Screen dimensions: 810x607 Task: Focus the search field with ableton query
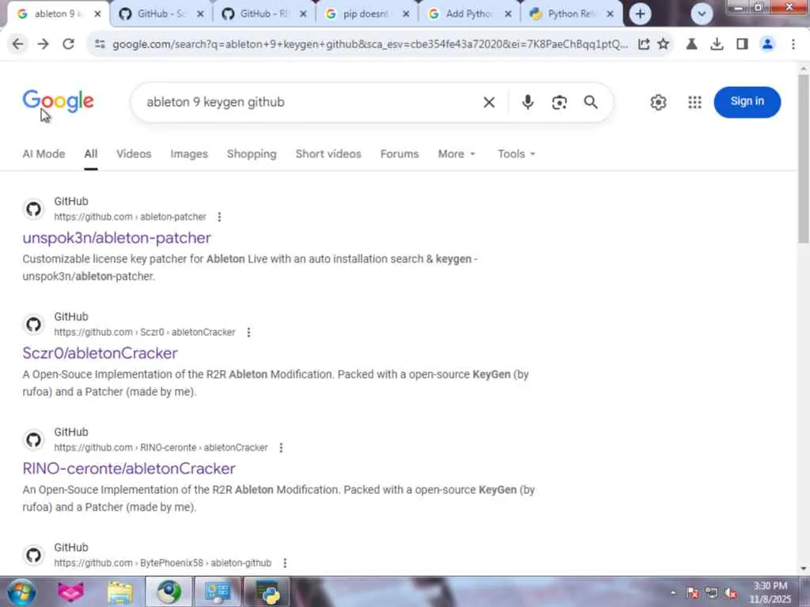(310, 102)
